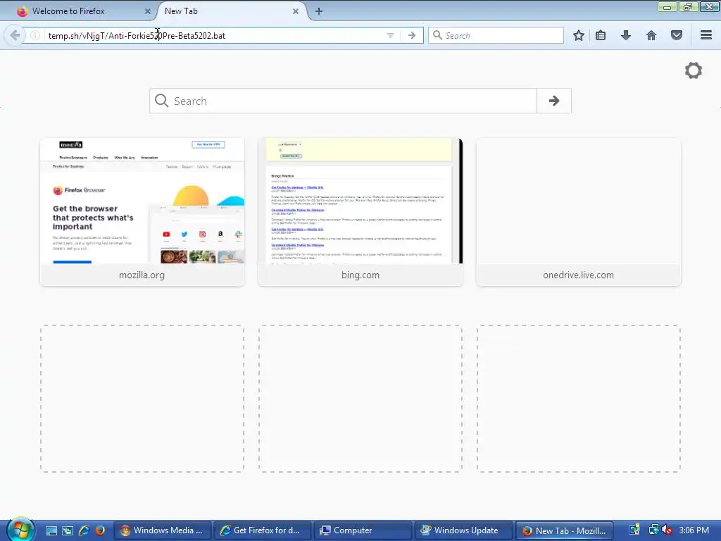Viewport: 721px width, 541px height.
Task: Open the new tab page gear settings
Action: click(694, 70)
